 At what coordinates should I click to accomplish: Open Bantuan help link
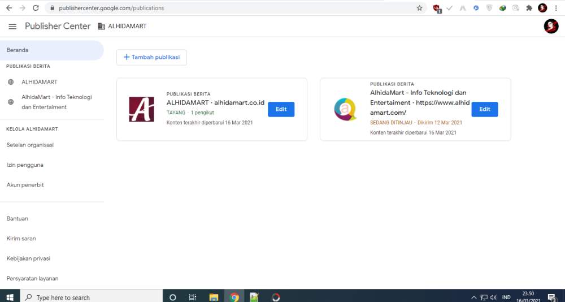pos(17,219)
